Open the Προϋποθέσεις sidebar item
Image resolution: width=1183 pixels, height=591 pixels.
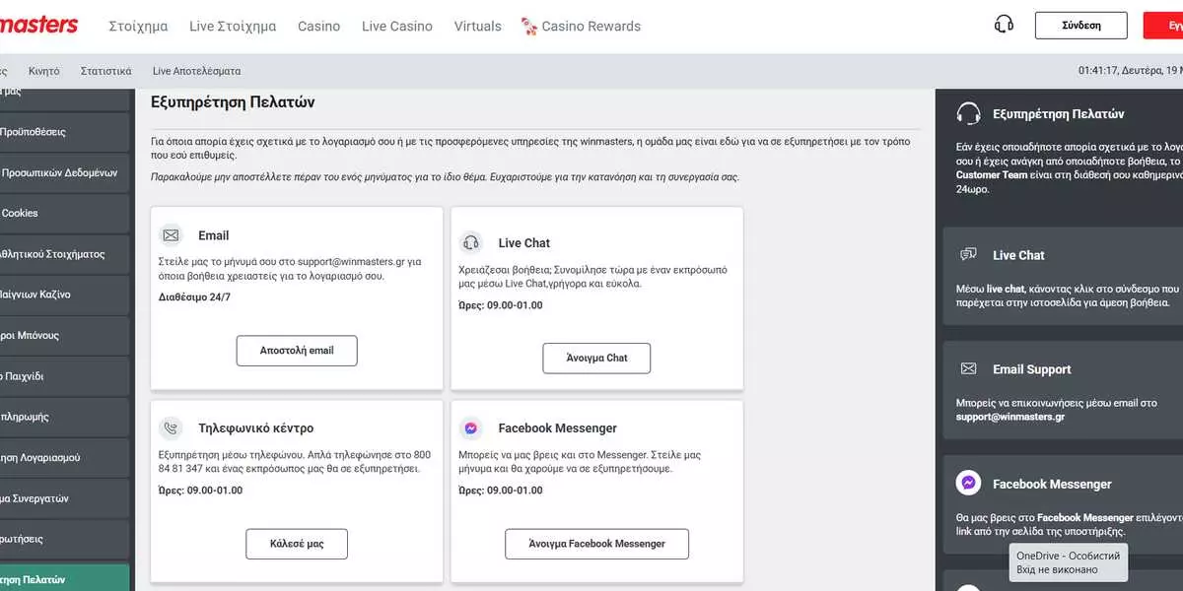point(64,131)
